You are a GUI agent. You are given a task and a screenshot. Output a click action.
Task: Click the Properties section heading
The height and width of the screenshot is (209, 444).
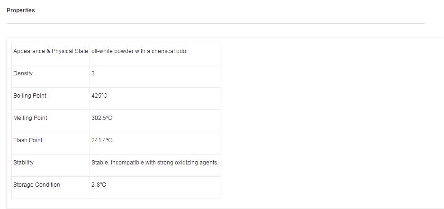coord(21,10)
